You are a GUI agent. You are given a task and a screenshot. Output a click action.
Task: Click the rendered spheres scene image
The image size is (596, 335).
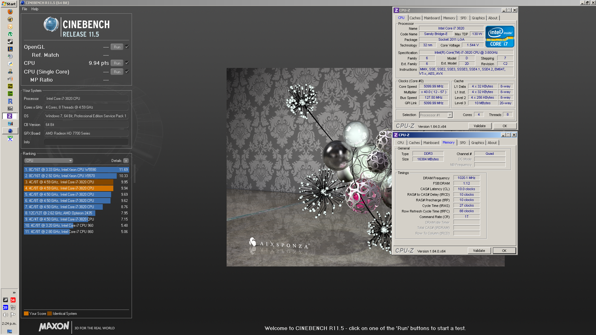click(309, 167)
